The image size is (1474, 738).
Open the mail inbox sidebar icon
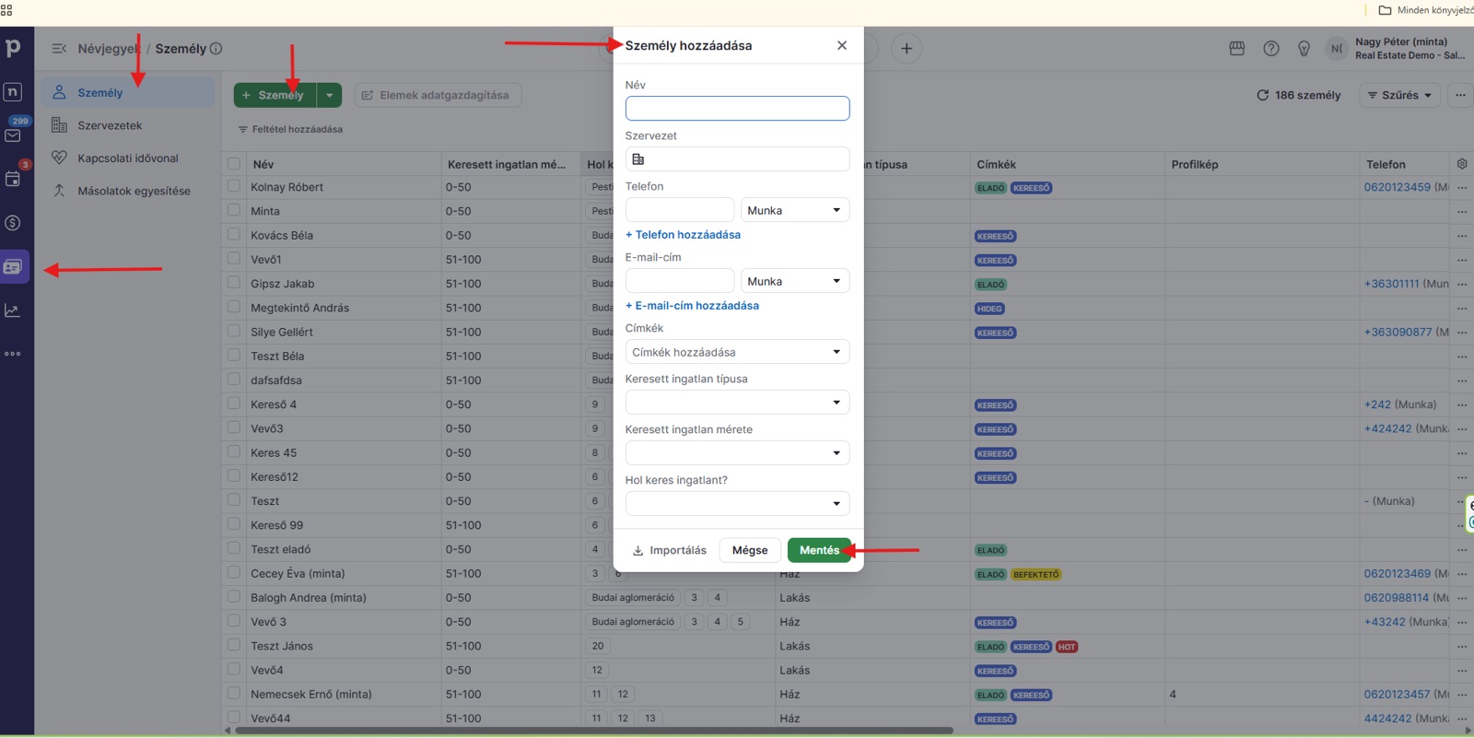click(x=13, y=135)
